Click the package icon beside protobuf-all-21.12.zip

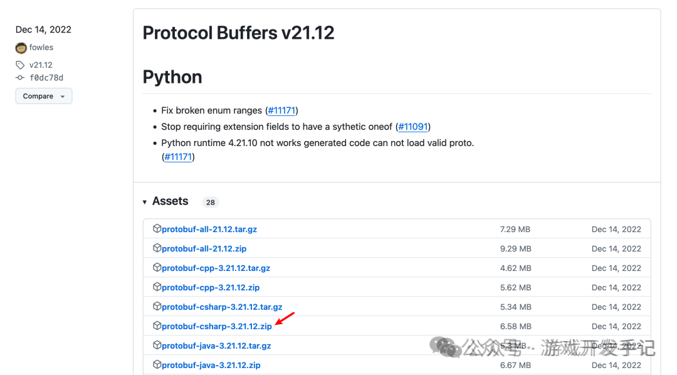point(157,248)
